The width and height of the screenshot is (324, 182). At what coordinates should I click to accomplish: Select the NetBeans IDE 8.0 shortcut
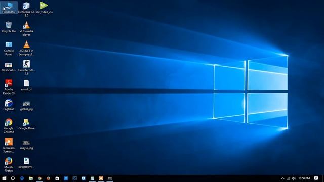tap(26, 9)
